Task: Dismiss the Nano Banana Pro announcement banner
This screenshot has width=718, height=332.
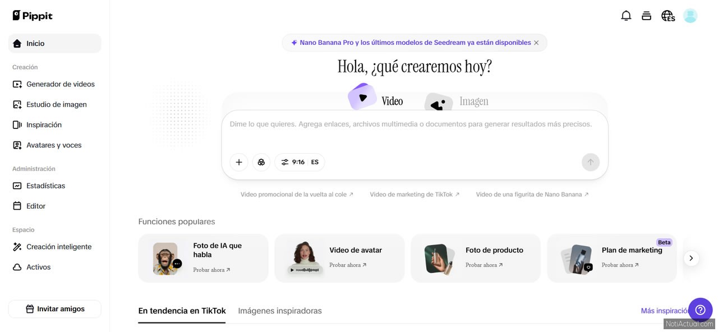Action: coord(536,43)
